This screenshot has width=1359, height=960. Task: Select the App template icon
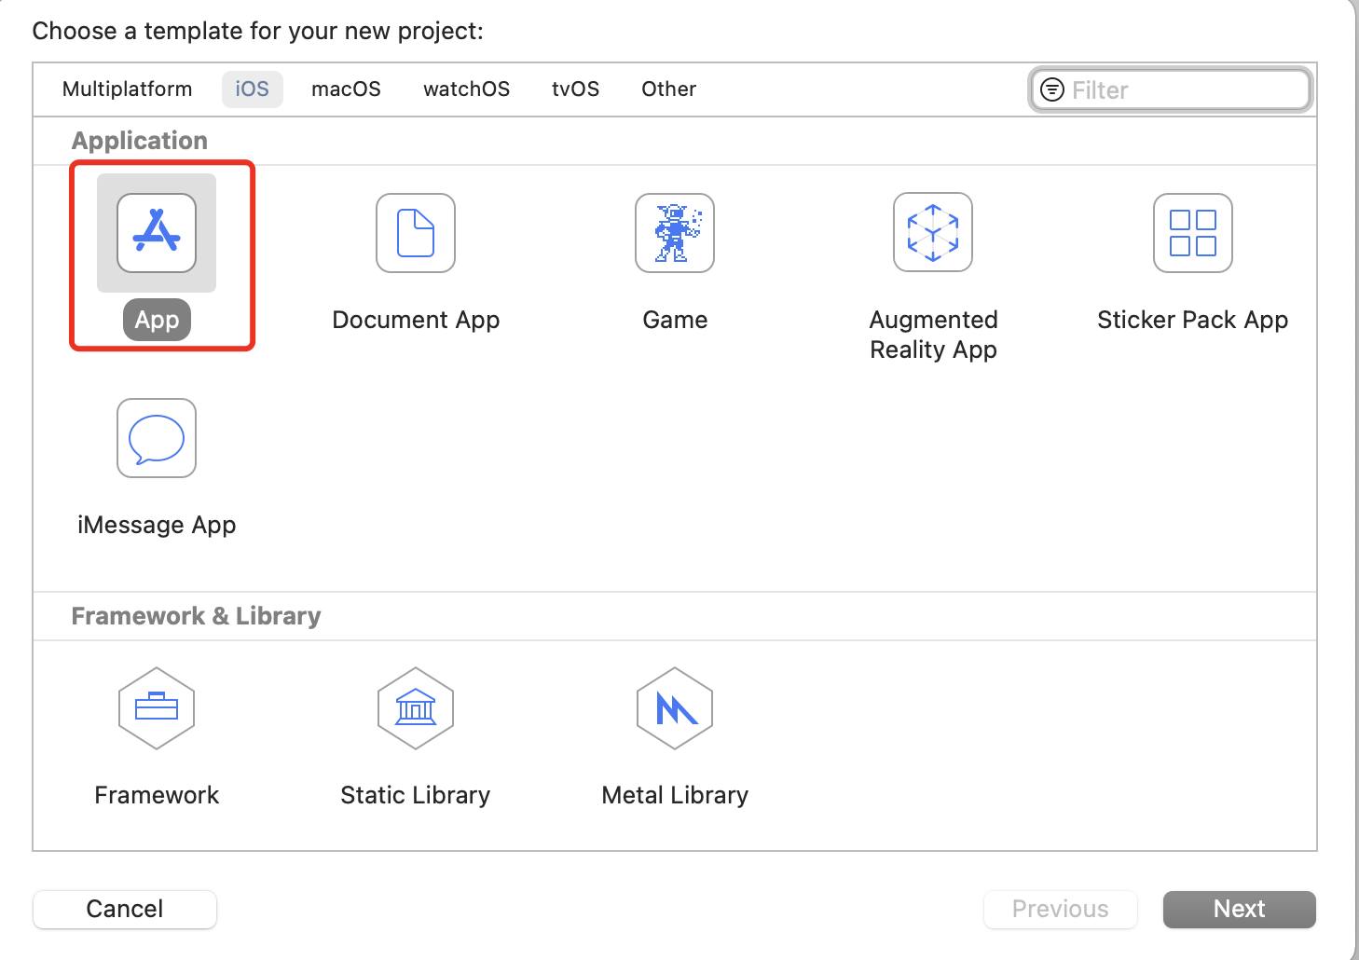click(157, 233)
